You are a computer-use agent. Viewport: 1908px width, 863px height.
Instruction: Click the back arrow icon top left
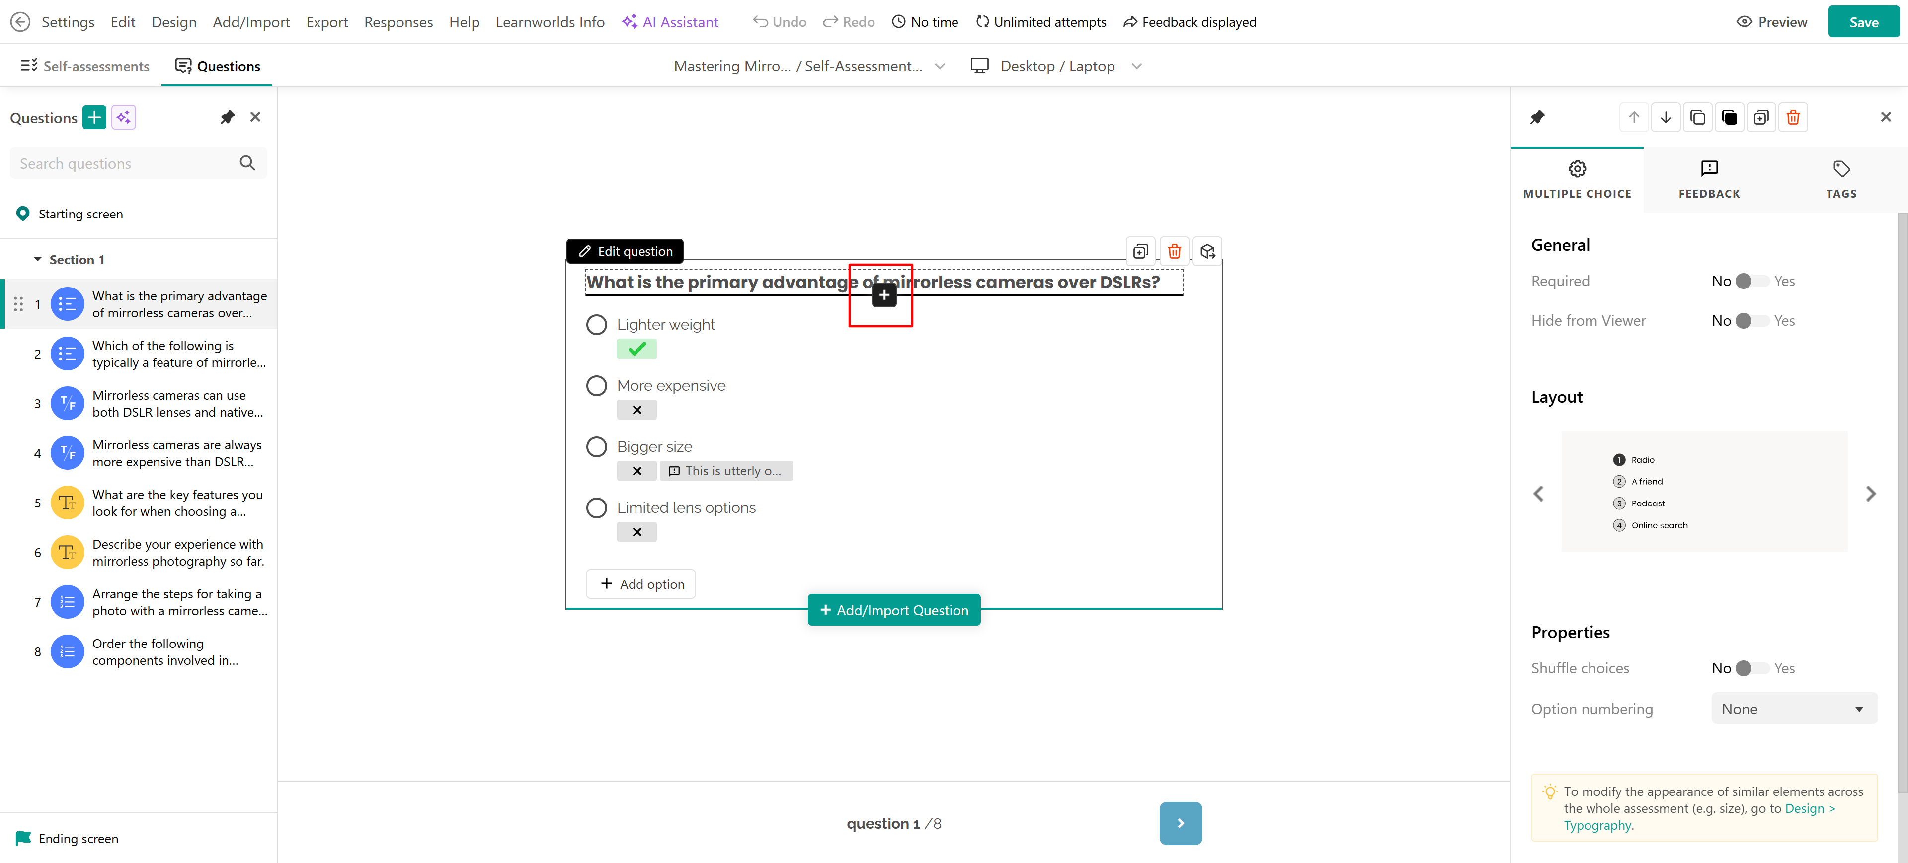pos(20,22)
